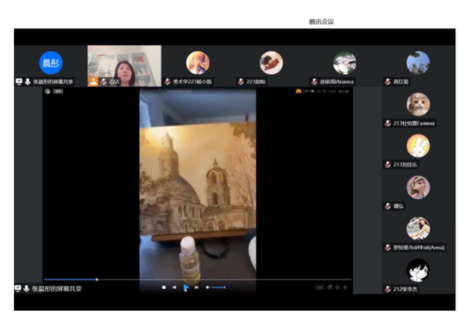Click the bottom-left screen share icon

(x=18, y=289)
